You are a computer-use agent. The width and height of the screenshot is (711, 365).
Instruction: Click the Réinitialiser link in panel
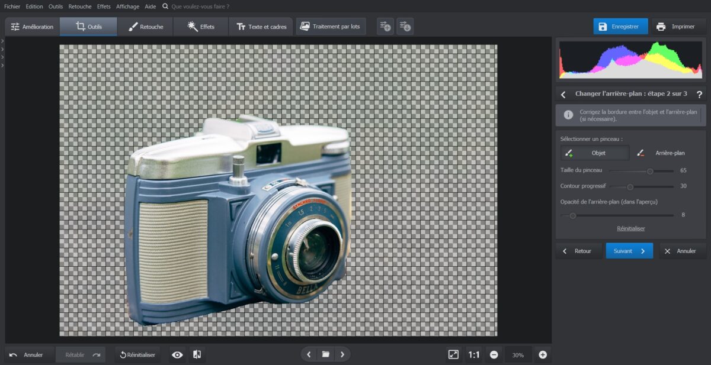pos(630,228)
